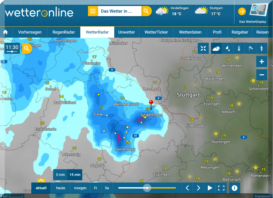Open the 11:30 time selector
This screenshot has width=273, height=198.
pos(12,48)
